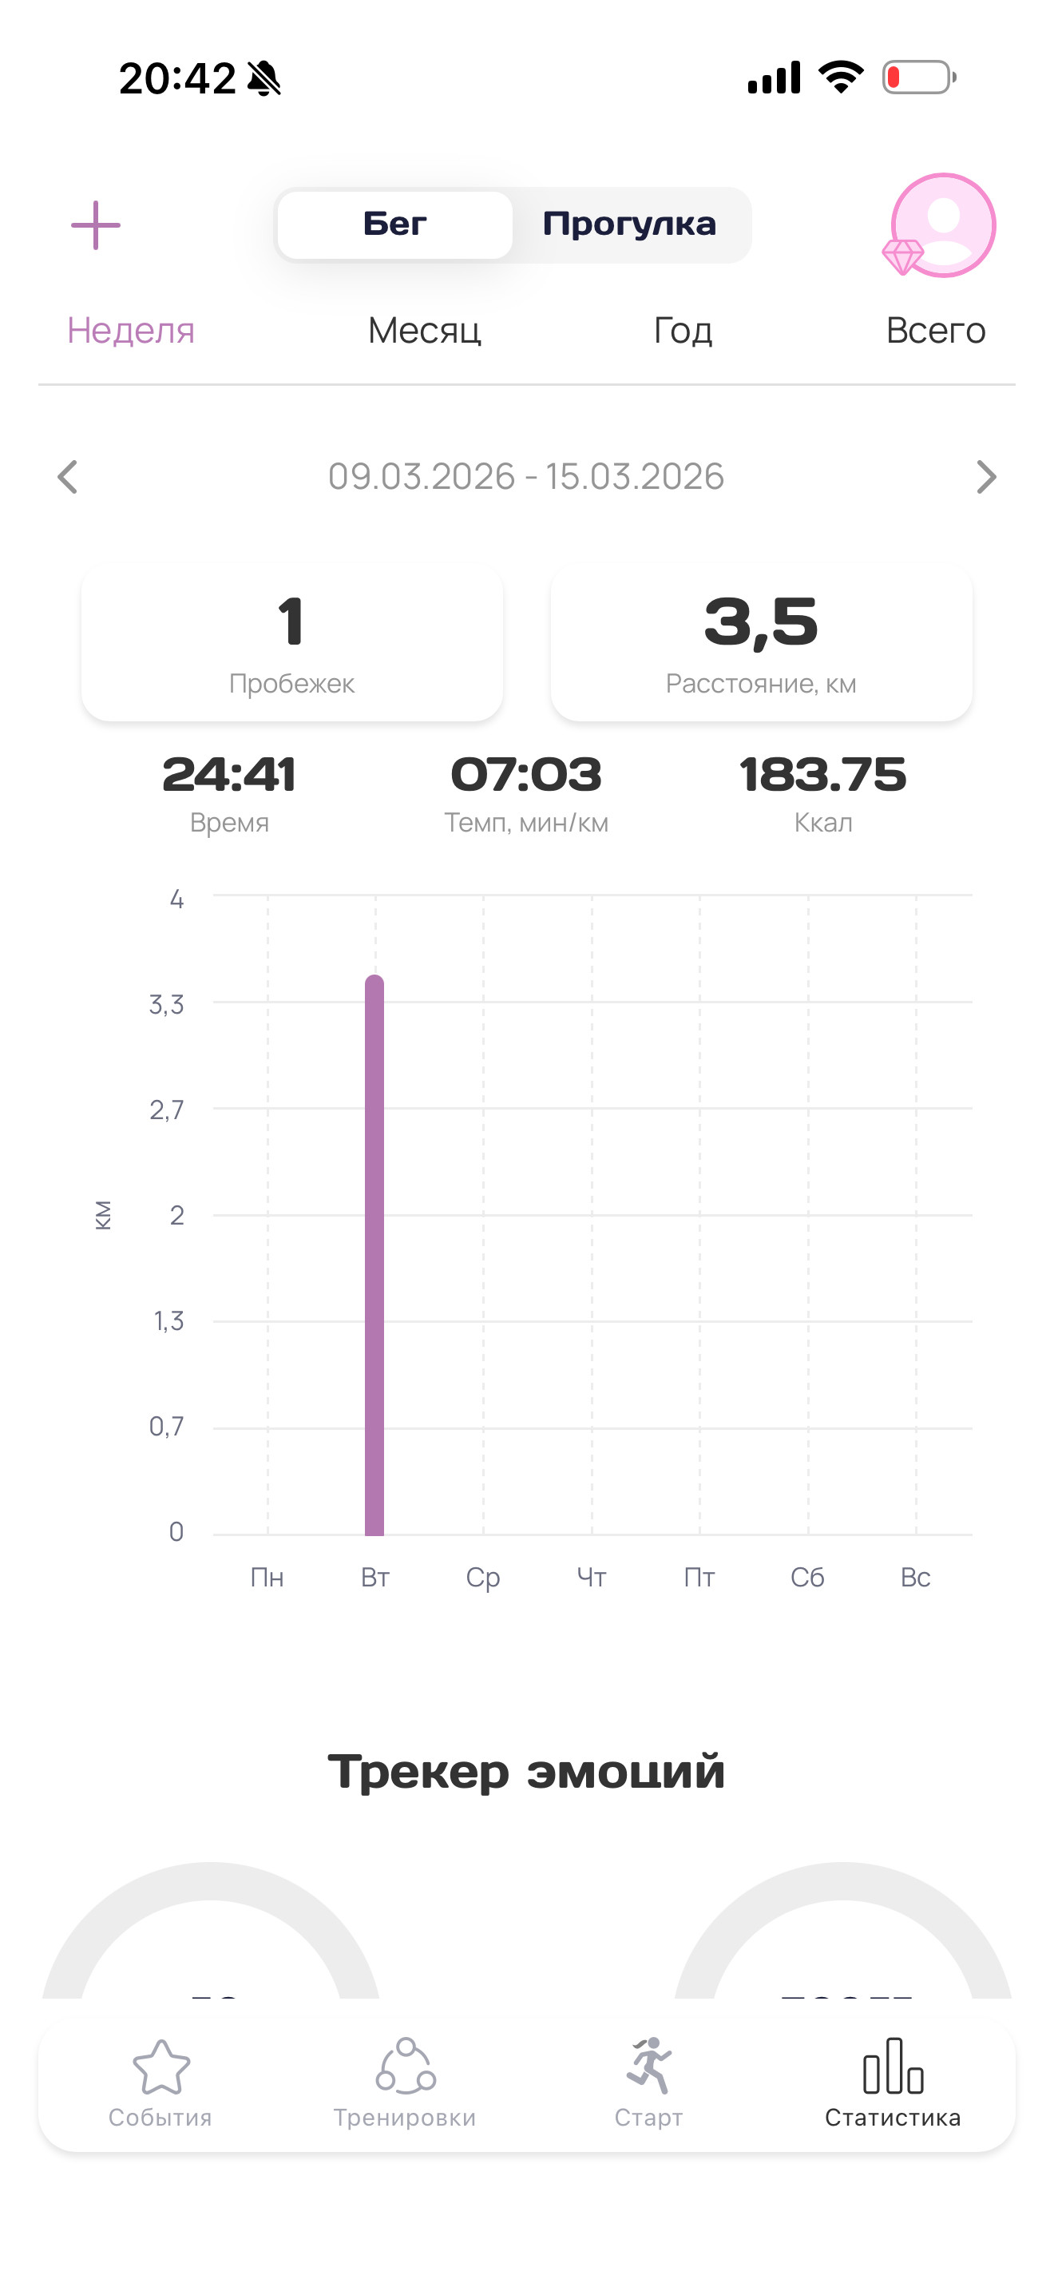The height and width of the screenshot is (2291, 1054).
Task: Select the Неделя period tab
Action: pyautogui.click(x=131, y=331)
